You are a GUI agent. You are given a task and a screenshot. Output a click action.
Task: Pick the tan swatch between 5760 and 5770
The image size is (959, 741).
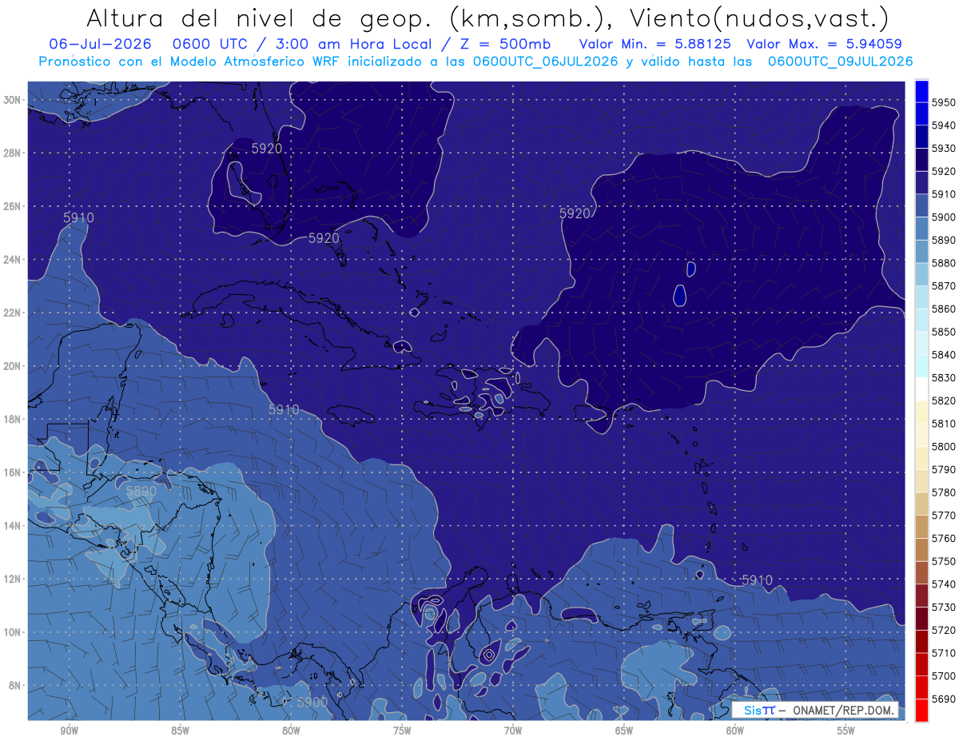coord(921,527)
